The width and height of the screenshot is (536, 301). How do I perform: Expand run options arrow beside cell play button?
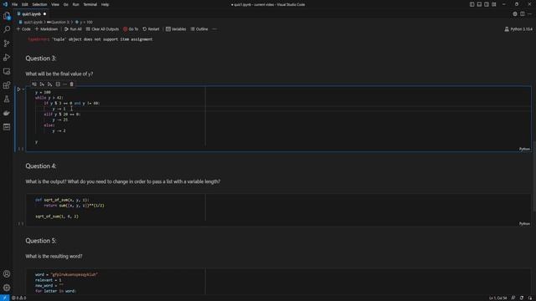[x=23, y=89]
